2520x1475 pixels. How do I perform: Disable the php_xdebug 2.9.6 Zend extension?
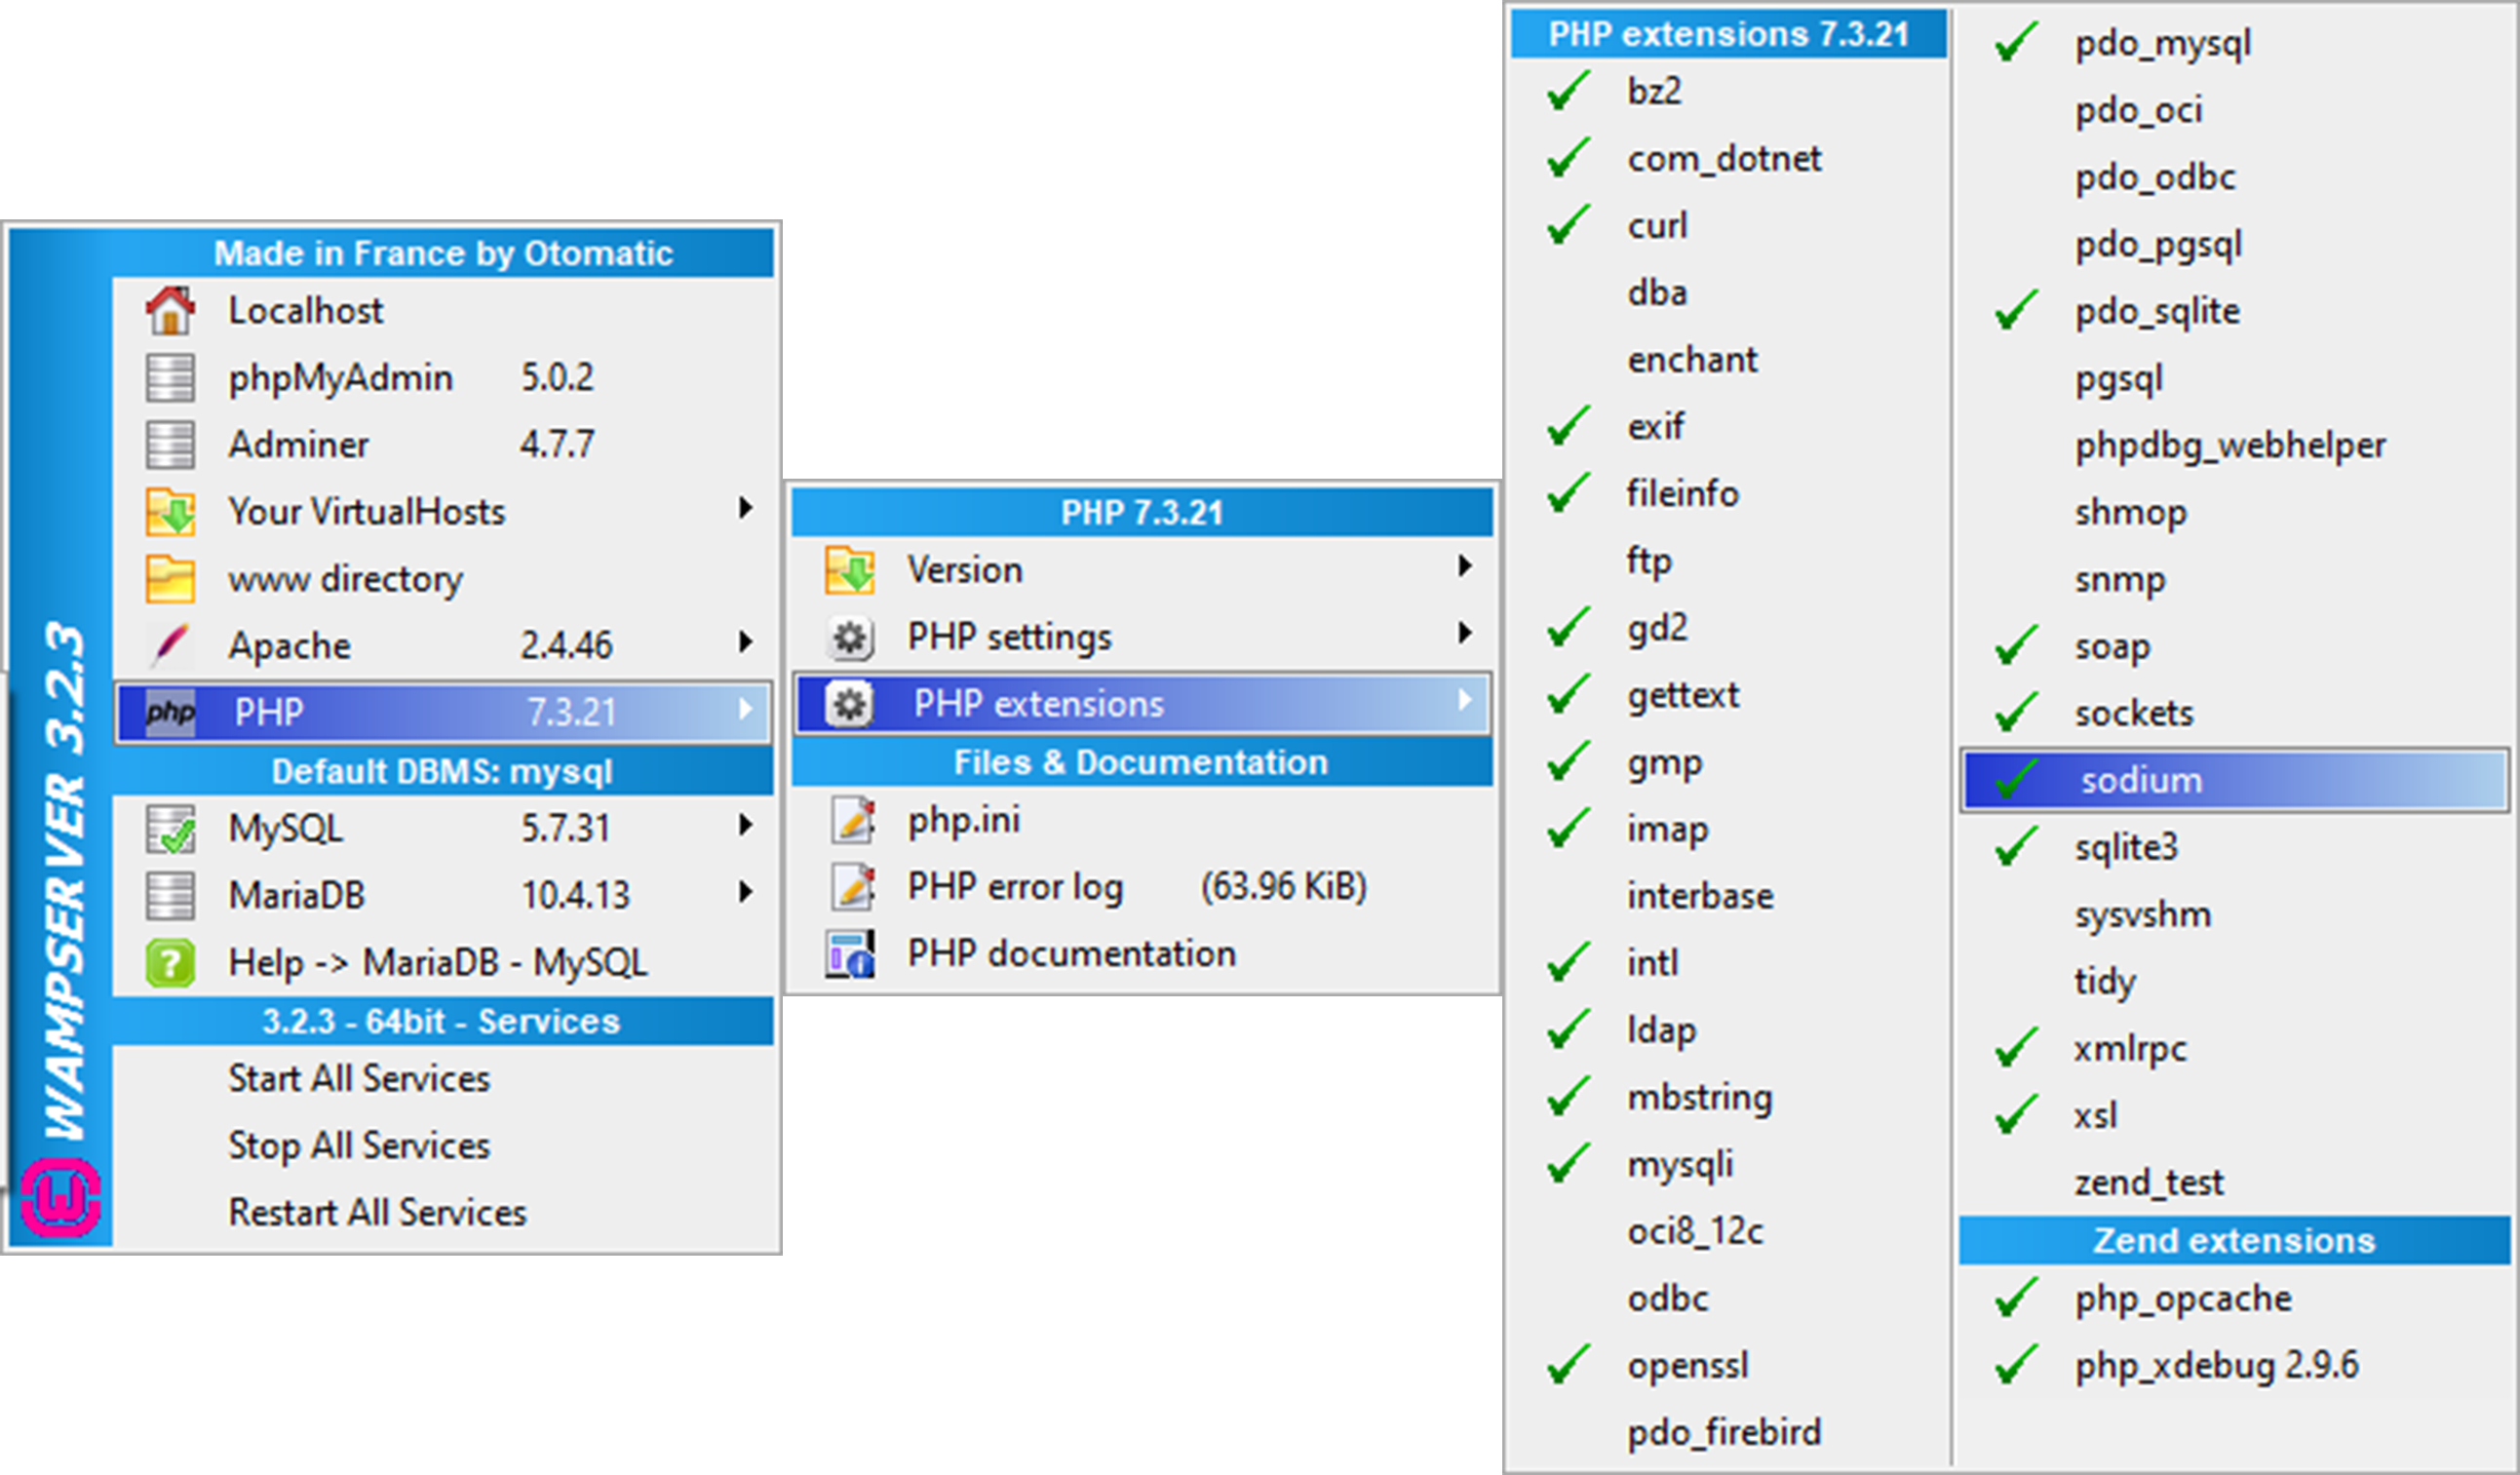(x=2234, y=1365)
